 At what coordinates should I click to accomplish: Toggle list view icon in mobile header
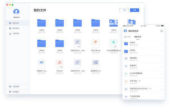click(x=161, y=31)
